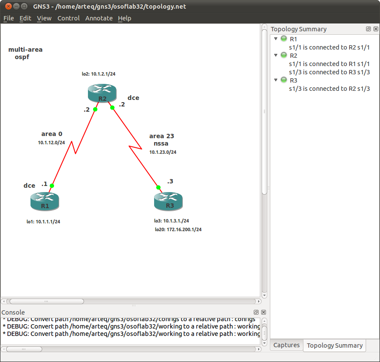Viewport: 380px width, 362px height.
Task: Click canvas horizontal scrollbar right arrow
Action: 259,301
